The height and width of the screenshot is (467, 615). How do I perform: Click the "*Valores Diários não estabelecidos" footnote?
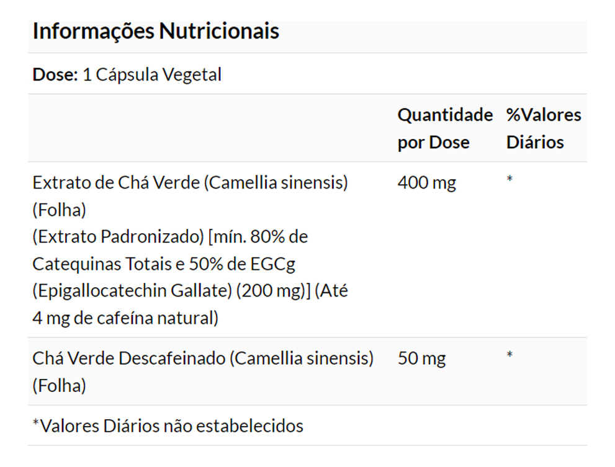tap(168, 426)
